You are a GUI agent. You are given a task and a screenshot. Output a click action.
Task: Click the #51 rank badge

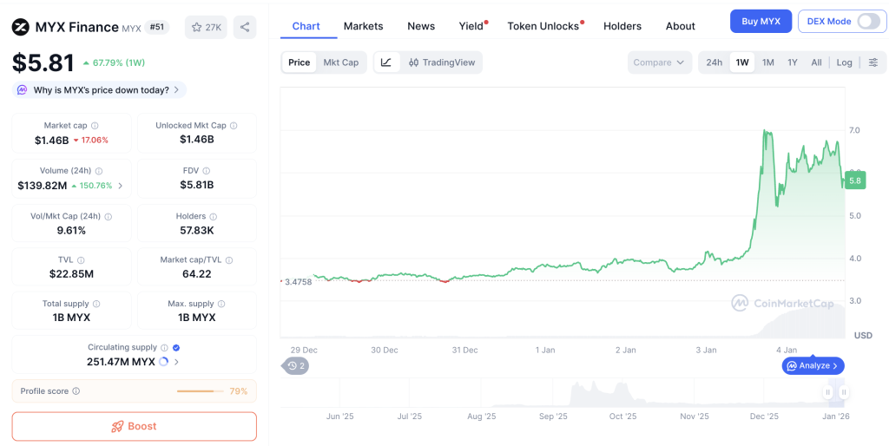point(157,27)
